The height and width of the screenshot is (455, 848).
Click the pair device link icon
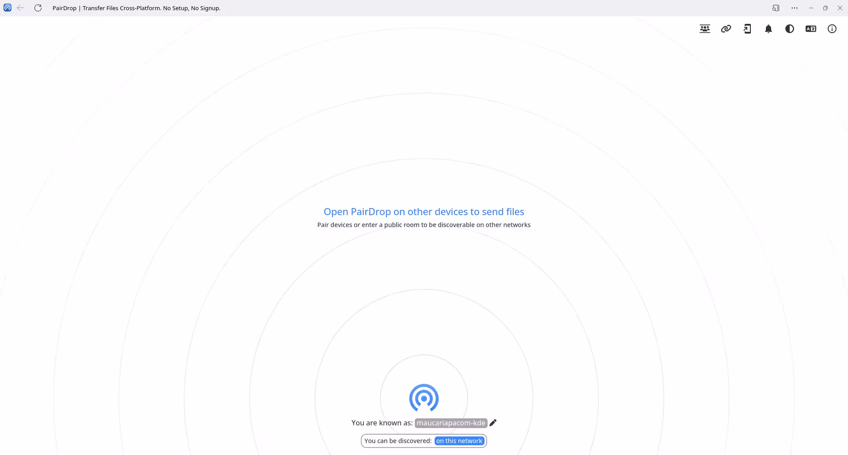[726, 29]
